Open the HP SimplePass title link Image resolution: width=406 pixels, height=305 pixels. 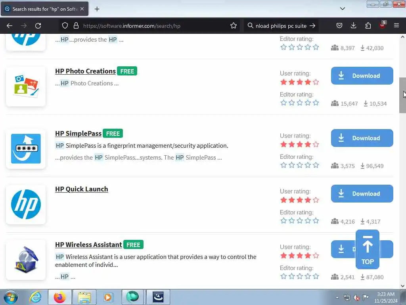(x=78, y=133)
